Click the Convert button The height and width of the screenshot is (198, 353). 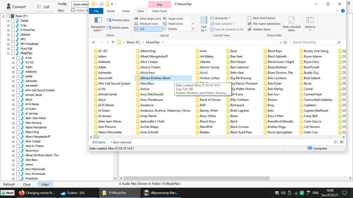pos(16,7)
